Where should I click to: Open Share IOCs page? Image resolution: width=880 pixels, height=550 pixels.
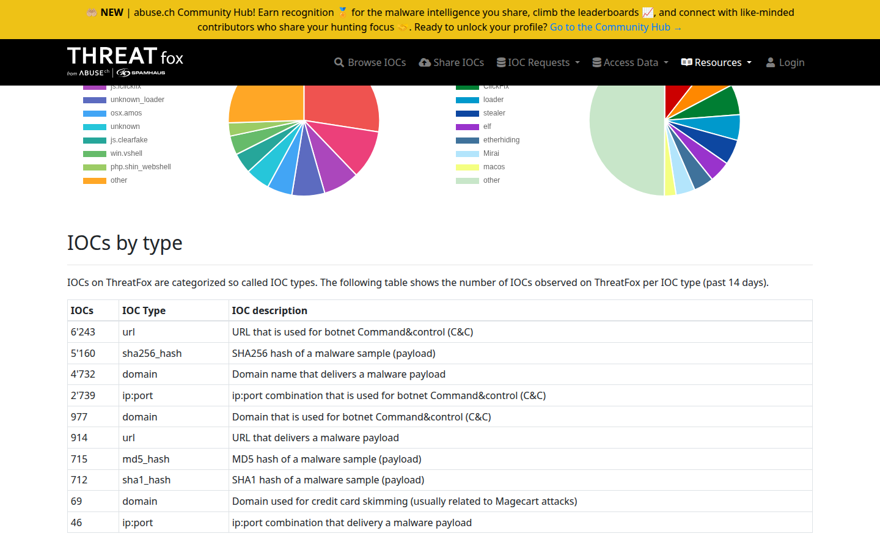pos(452,62)
